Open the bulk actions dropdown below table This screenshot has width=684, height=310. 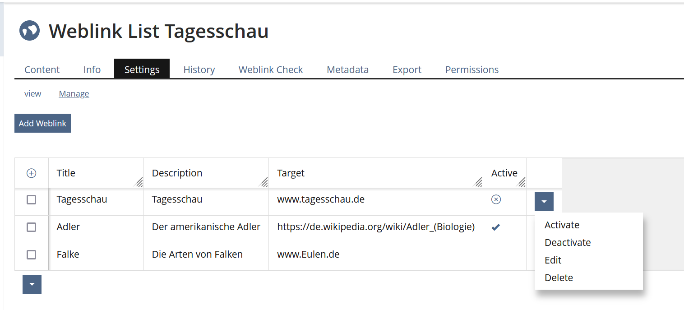[x=32, y=284]
